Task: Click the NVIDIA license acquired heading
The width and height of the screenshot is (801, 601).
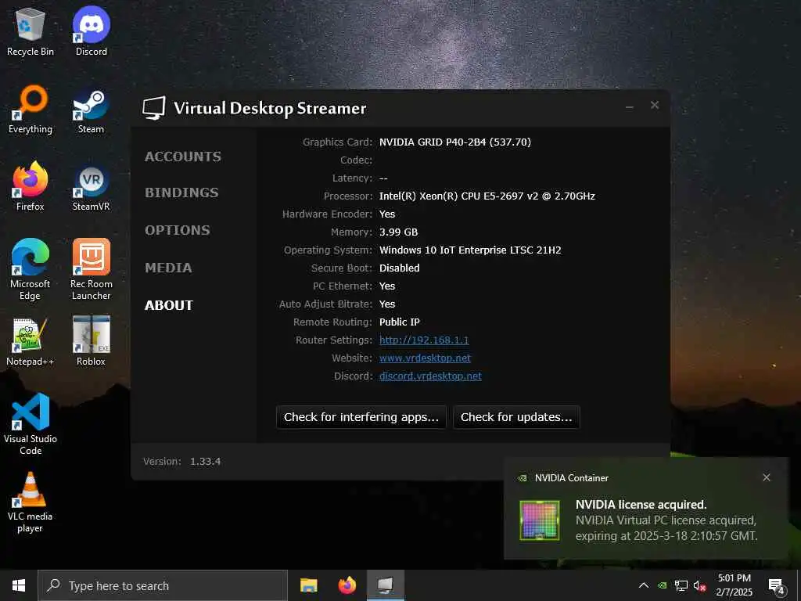Action: [641, 505]
